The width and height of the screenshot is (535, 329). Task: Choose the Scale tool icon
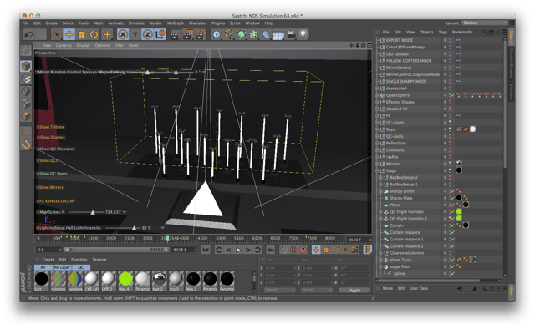click(x=82, y=34)
